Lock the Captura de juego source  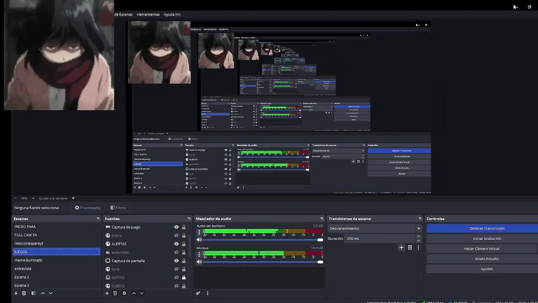tap(184, 227)
